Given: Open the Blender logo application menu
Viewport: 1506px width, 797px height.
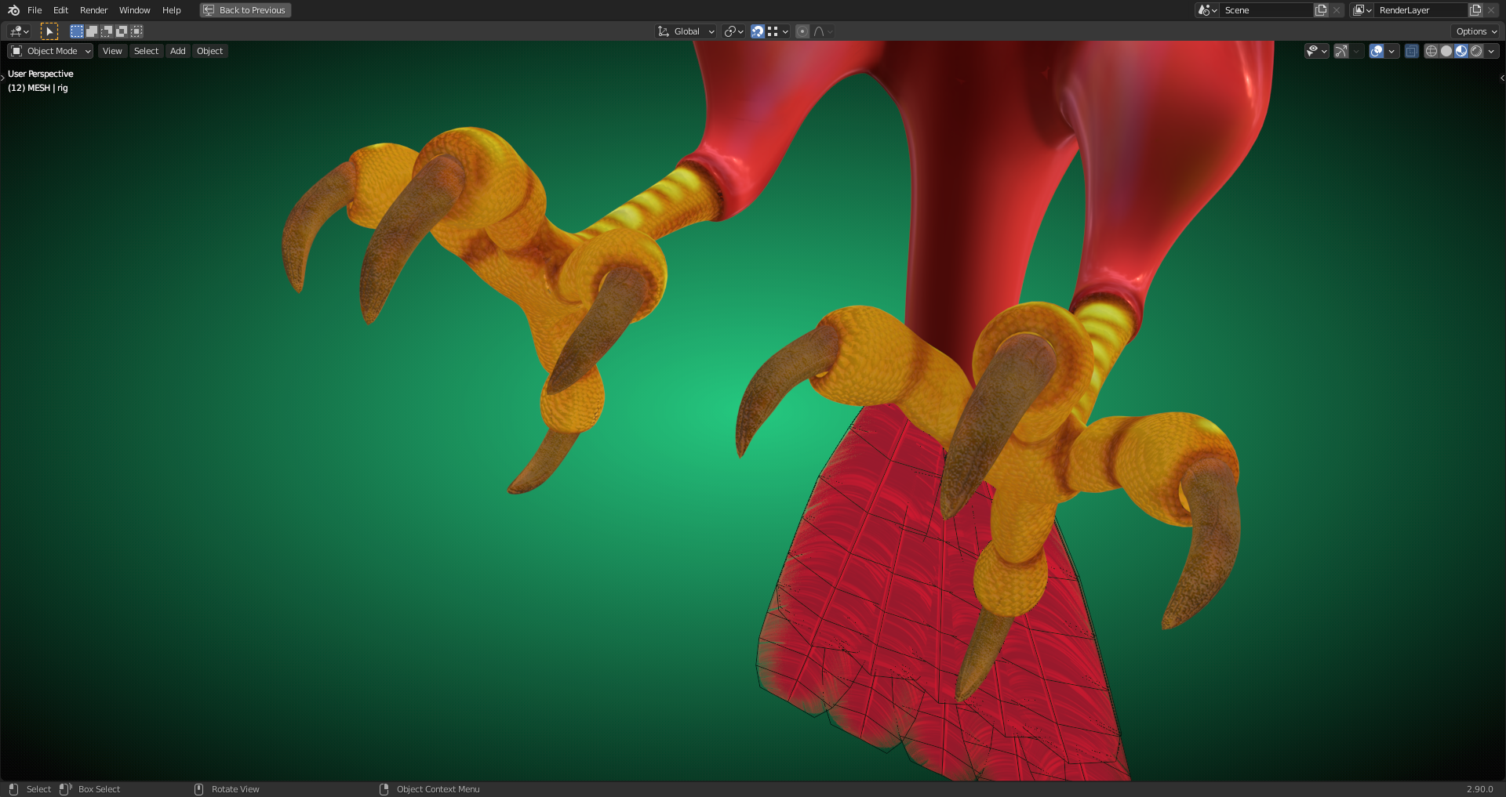Looking at the screenshot, I should pos(13,10).
